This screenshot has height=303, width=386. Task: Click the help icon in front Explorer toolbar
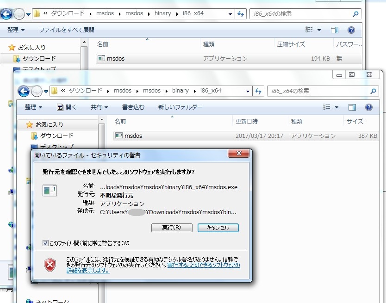pyautogui.click(x=368, y=107)
